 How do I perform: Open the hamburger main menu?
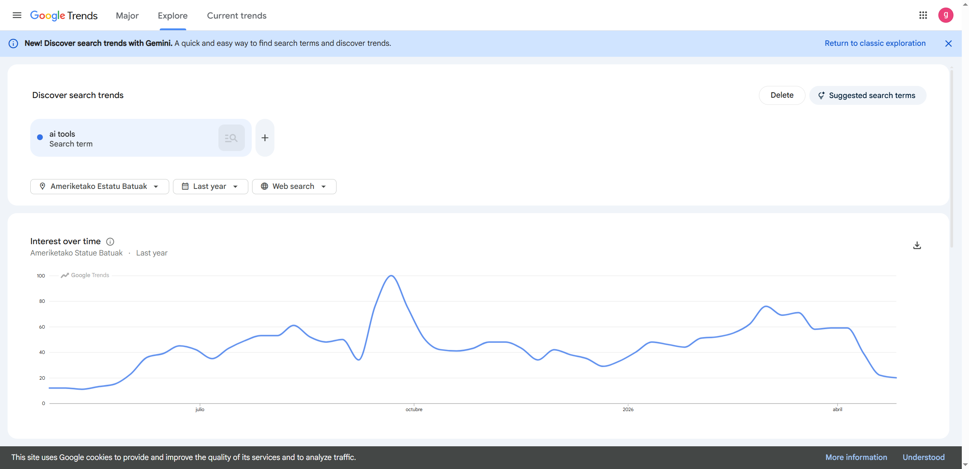pos(17,16)
